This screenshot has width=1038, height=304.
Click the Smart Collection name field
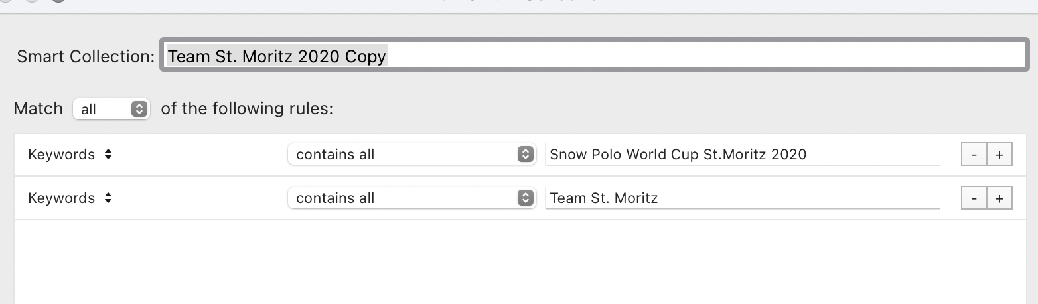click(x=594, y=56)
